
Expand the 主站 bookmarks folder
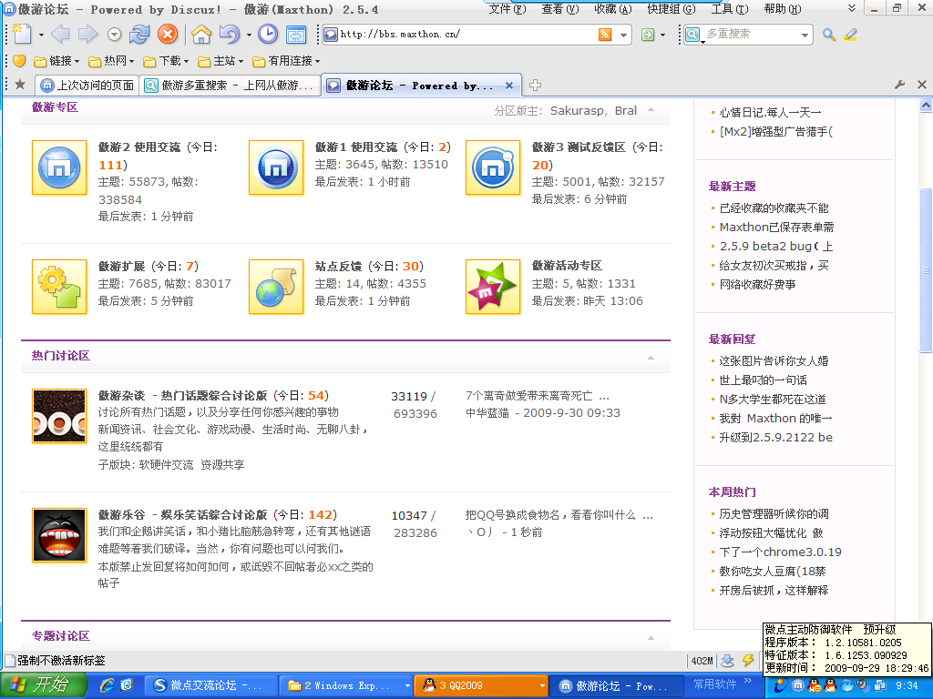coord(220,61)
